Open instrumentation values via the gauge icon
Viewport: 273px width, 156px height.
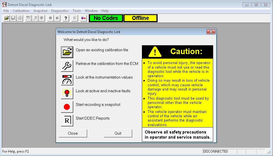67,79
